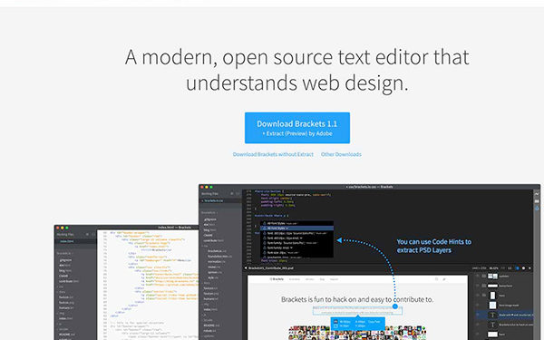Open the Extension Manager icon in right toolbar
The height and width of the screenshot is (340, 544).
537,201
